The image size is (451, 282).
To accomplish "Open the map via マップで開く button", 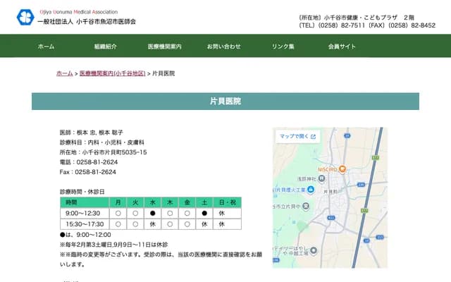I will pos(297,136).
